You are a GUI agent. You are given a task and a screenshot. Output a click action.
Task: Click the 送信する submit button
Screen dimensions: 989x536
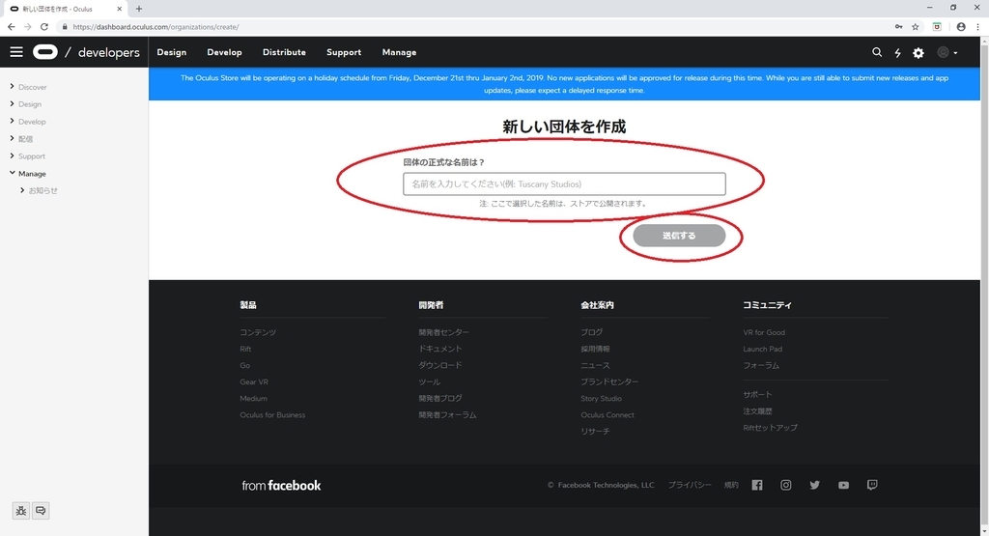(679, 236)
